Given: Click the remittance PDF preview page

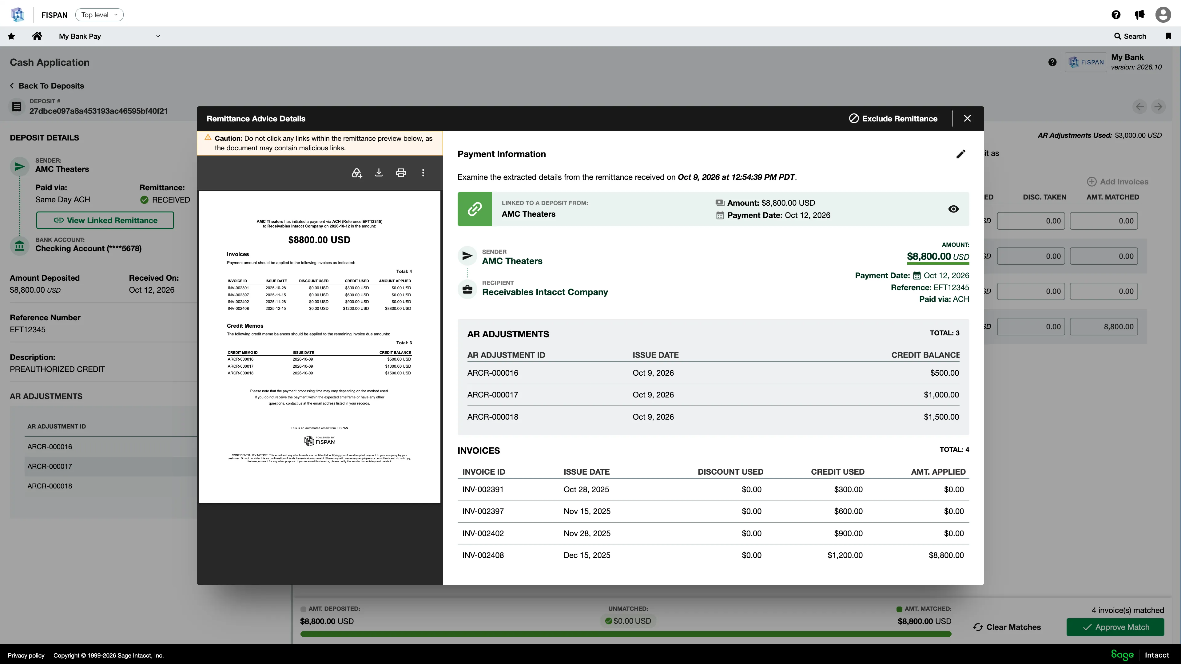Looking at the screenshot, I should coord(320,347).
